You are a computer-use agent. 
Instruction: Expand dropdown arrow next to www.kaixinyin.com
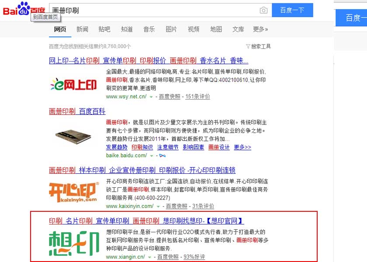[x=158, y=207]
